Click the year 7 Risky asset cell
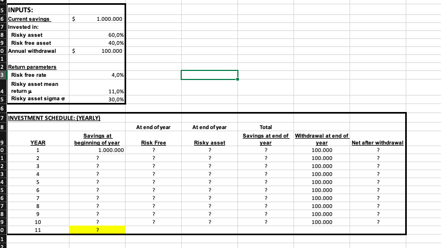The image size is (441, 248). tap(210, 198)
